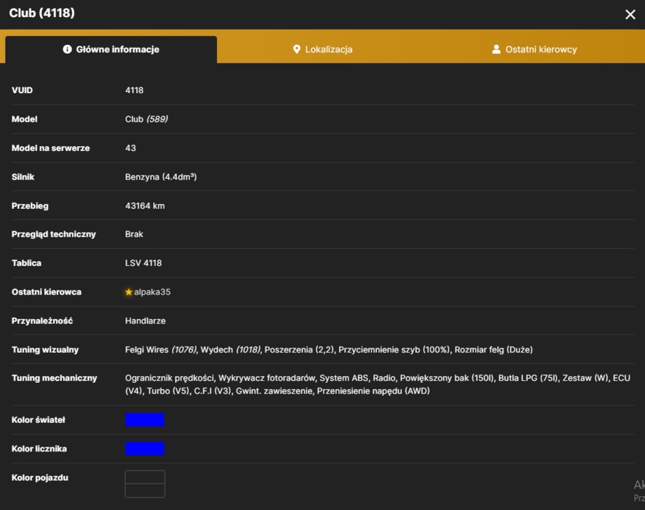The width and height of the screenshot is (645, 510).
Task: Click the Model na serwerze row label
Action: tap(50, 148)
